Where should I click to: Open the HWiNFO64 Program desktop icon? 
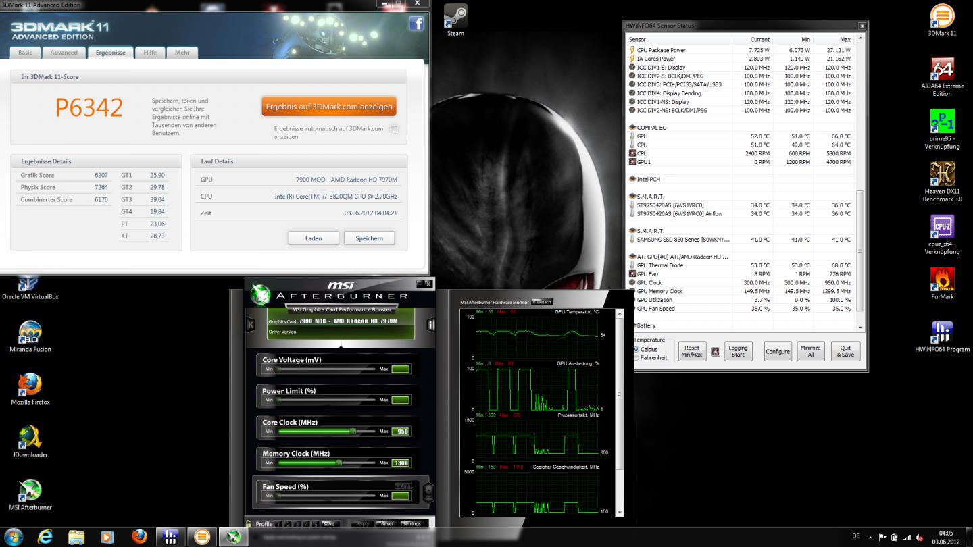pos(942,336)
